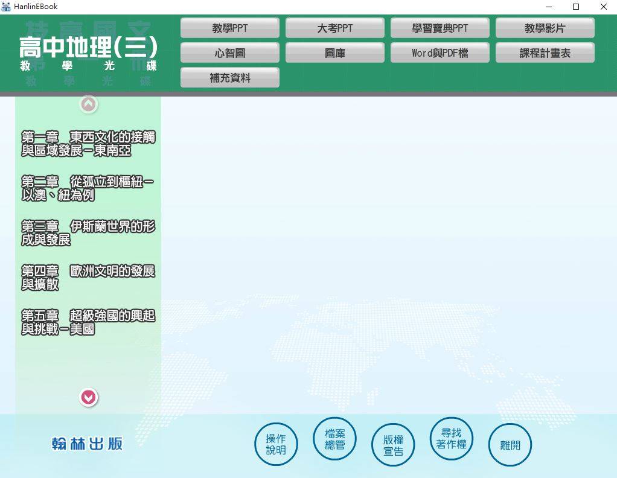This screenshot has width=617, height=478.
Task: Click the 翰林出版 publisher logo
Action: pyautogui.click(x=87, y=444)
